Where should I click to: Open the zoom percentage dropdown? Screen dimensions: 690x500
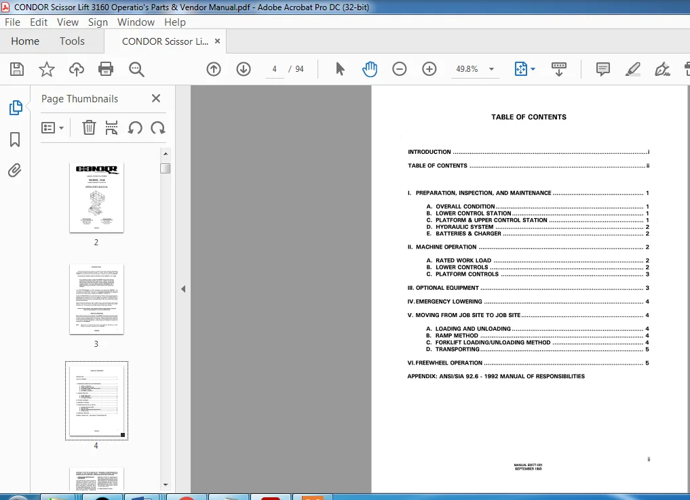point(491,69)
